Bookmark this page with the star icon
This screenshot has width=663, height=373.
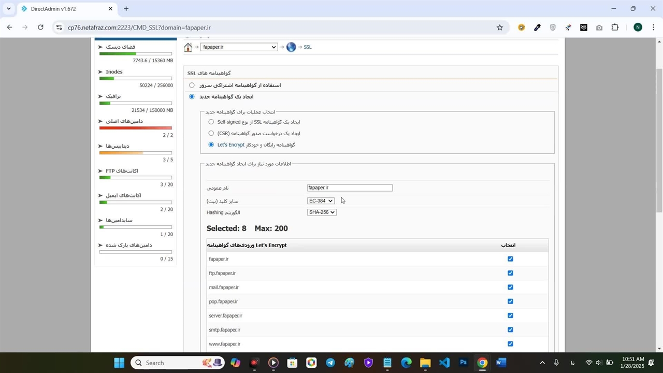coord(499,27)
